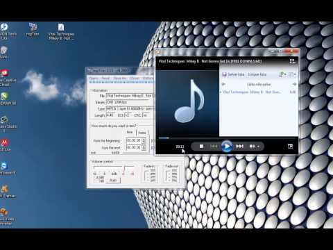
Task: Select the frames tab in the trim section
Action: pyautogui.click(x=142, y=133)
